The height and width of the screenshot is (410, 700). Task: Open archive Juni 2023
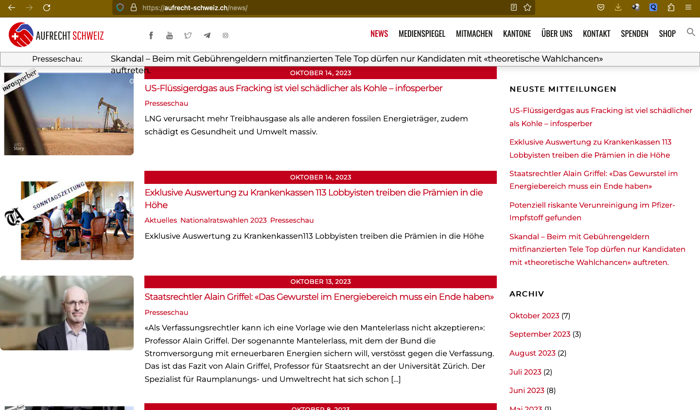pos(527,391)
